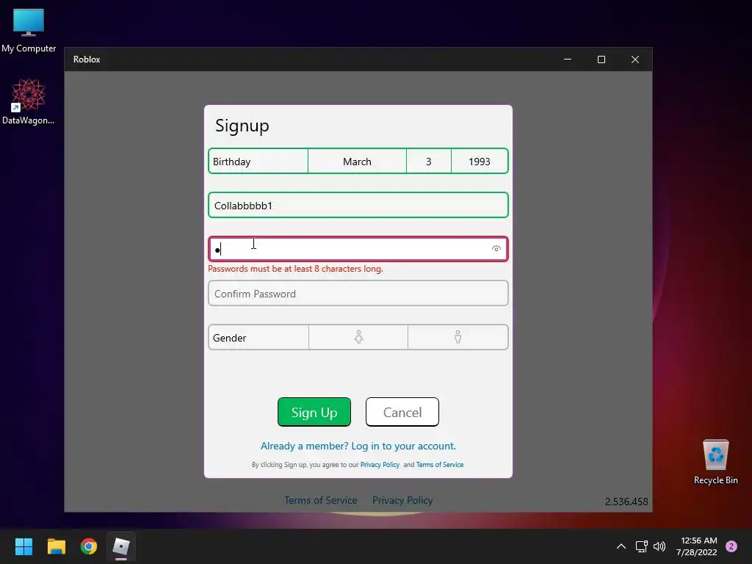Viewport: 752px width, 564px height.
Task: Click the password error message text
Action: point(295,269)
